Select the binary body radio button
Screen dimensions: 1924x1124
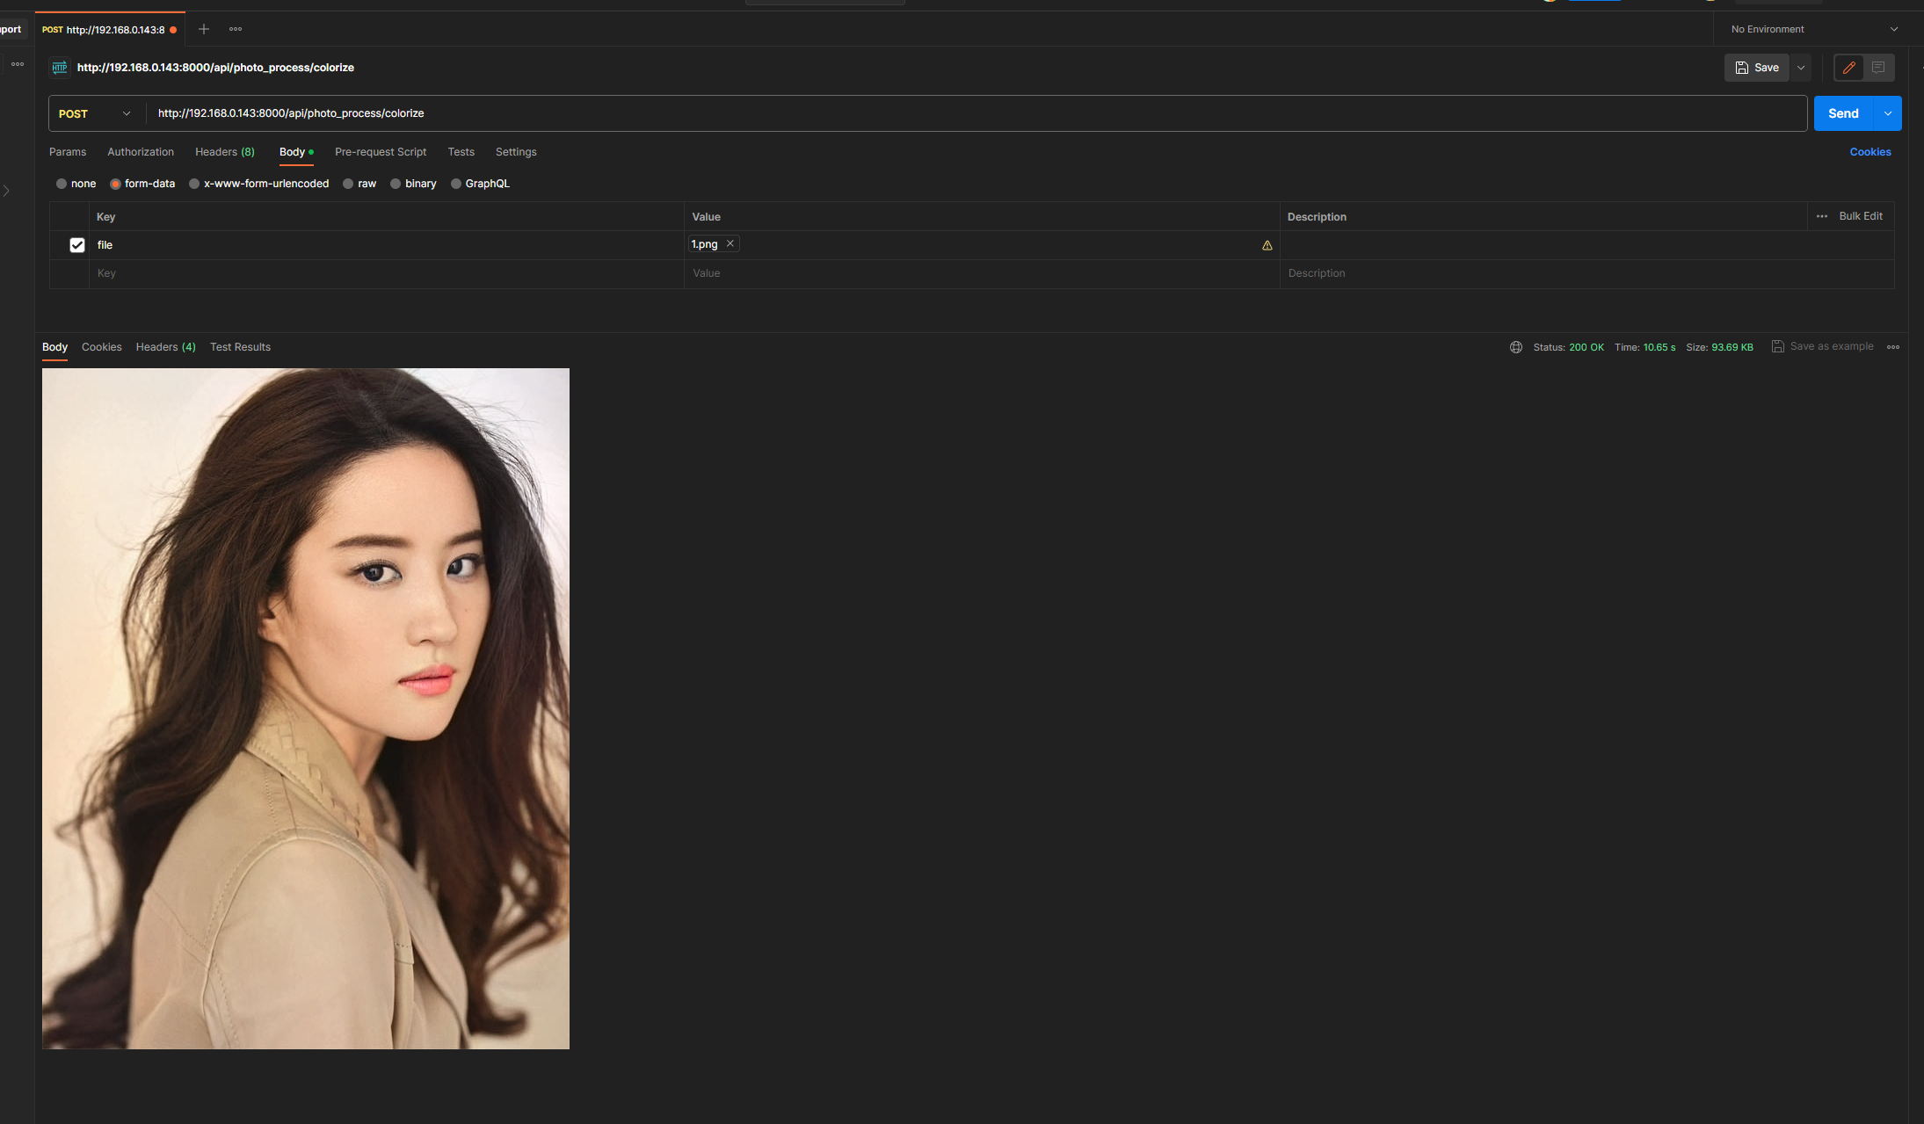click(396, 184)
